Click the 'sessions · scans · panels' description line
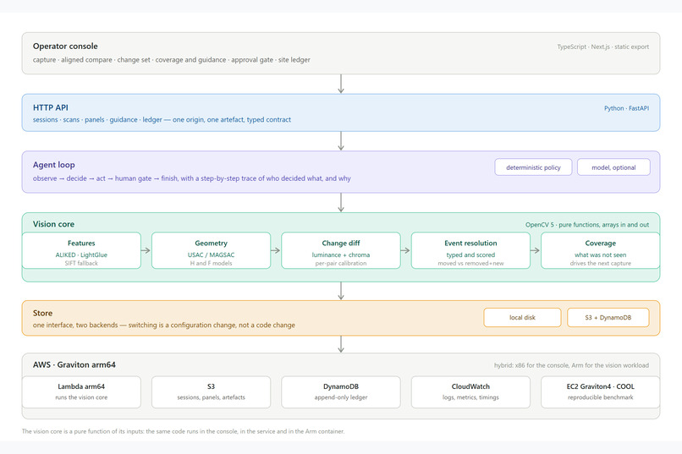This screenshot has height=454, width=682. tap(162, 119)
